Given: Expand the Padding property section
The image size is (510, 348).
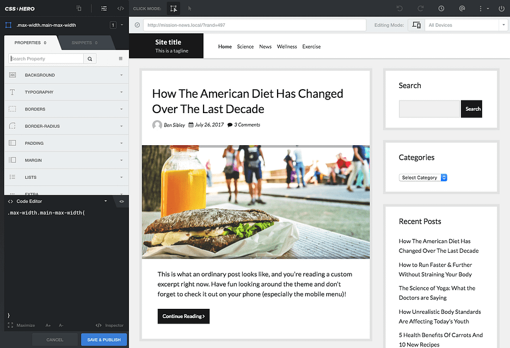Looking at the screenshot, I should click(67, 143).
